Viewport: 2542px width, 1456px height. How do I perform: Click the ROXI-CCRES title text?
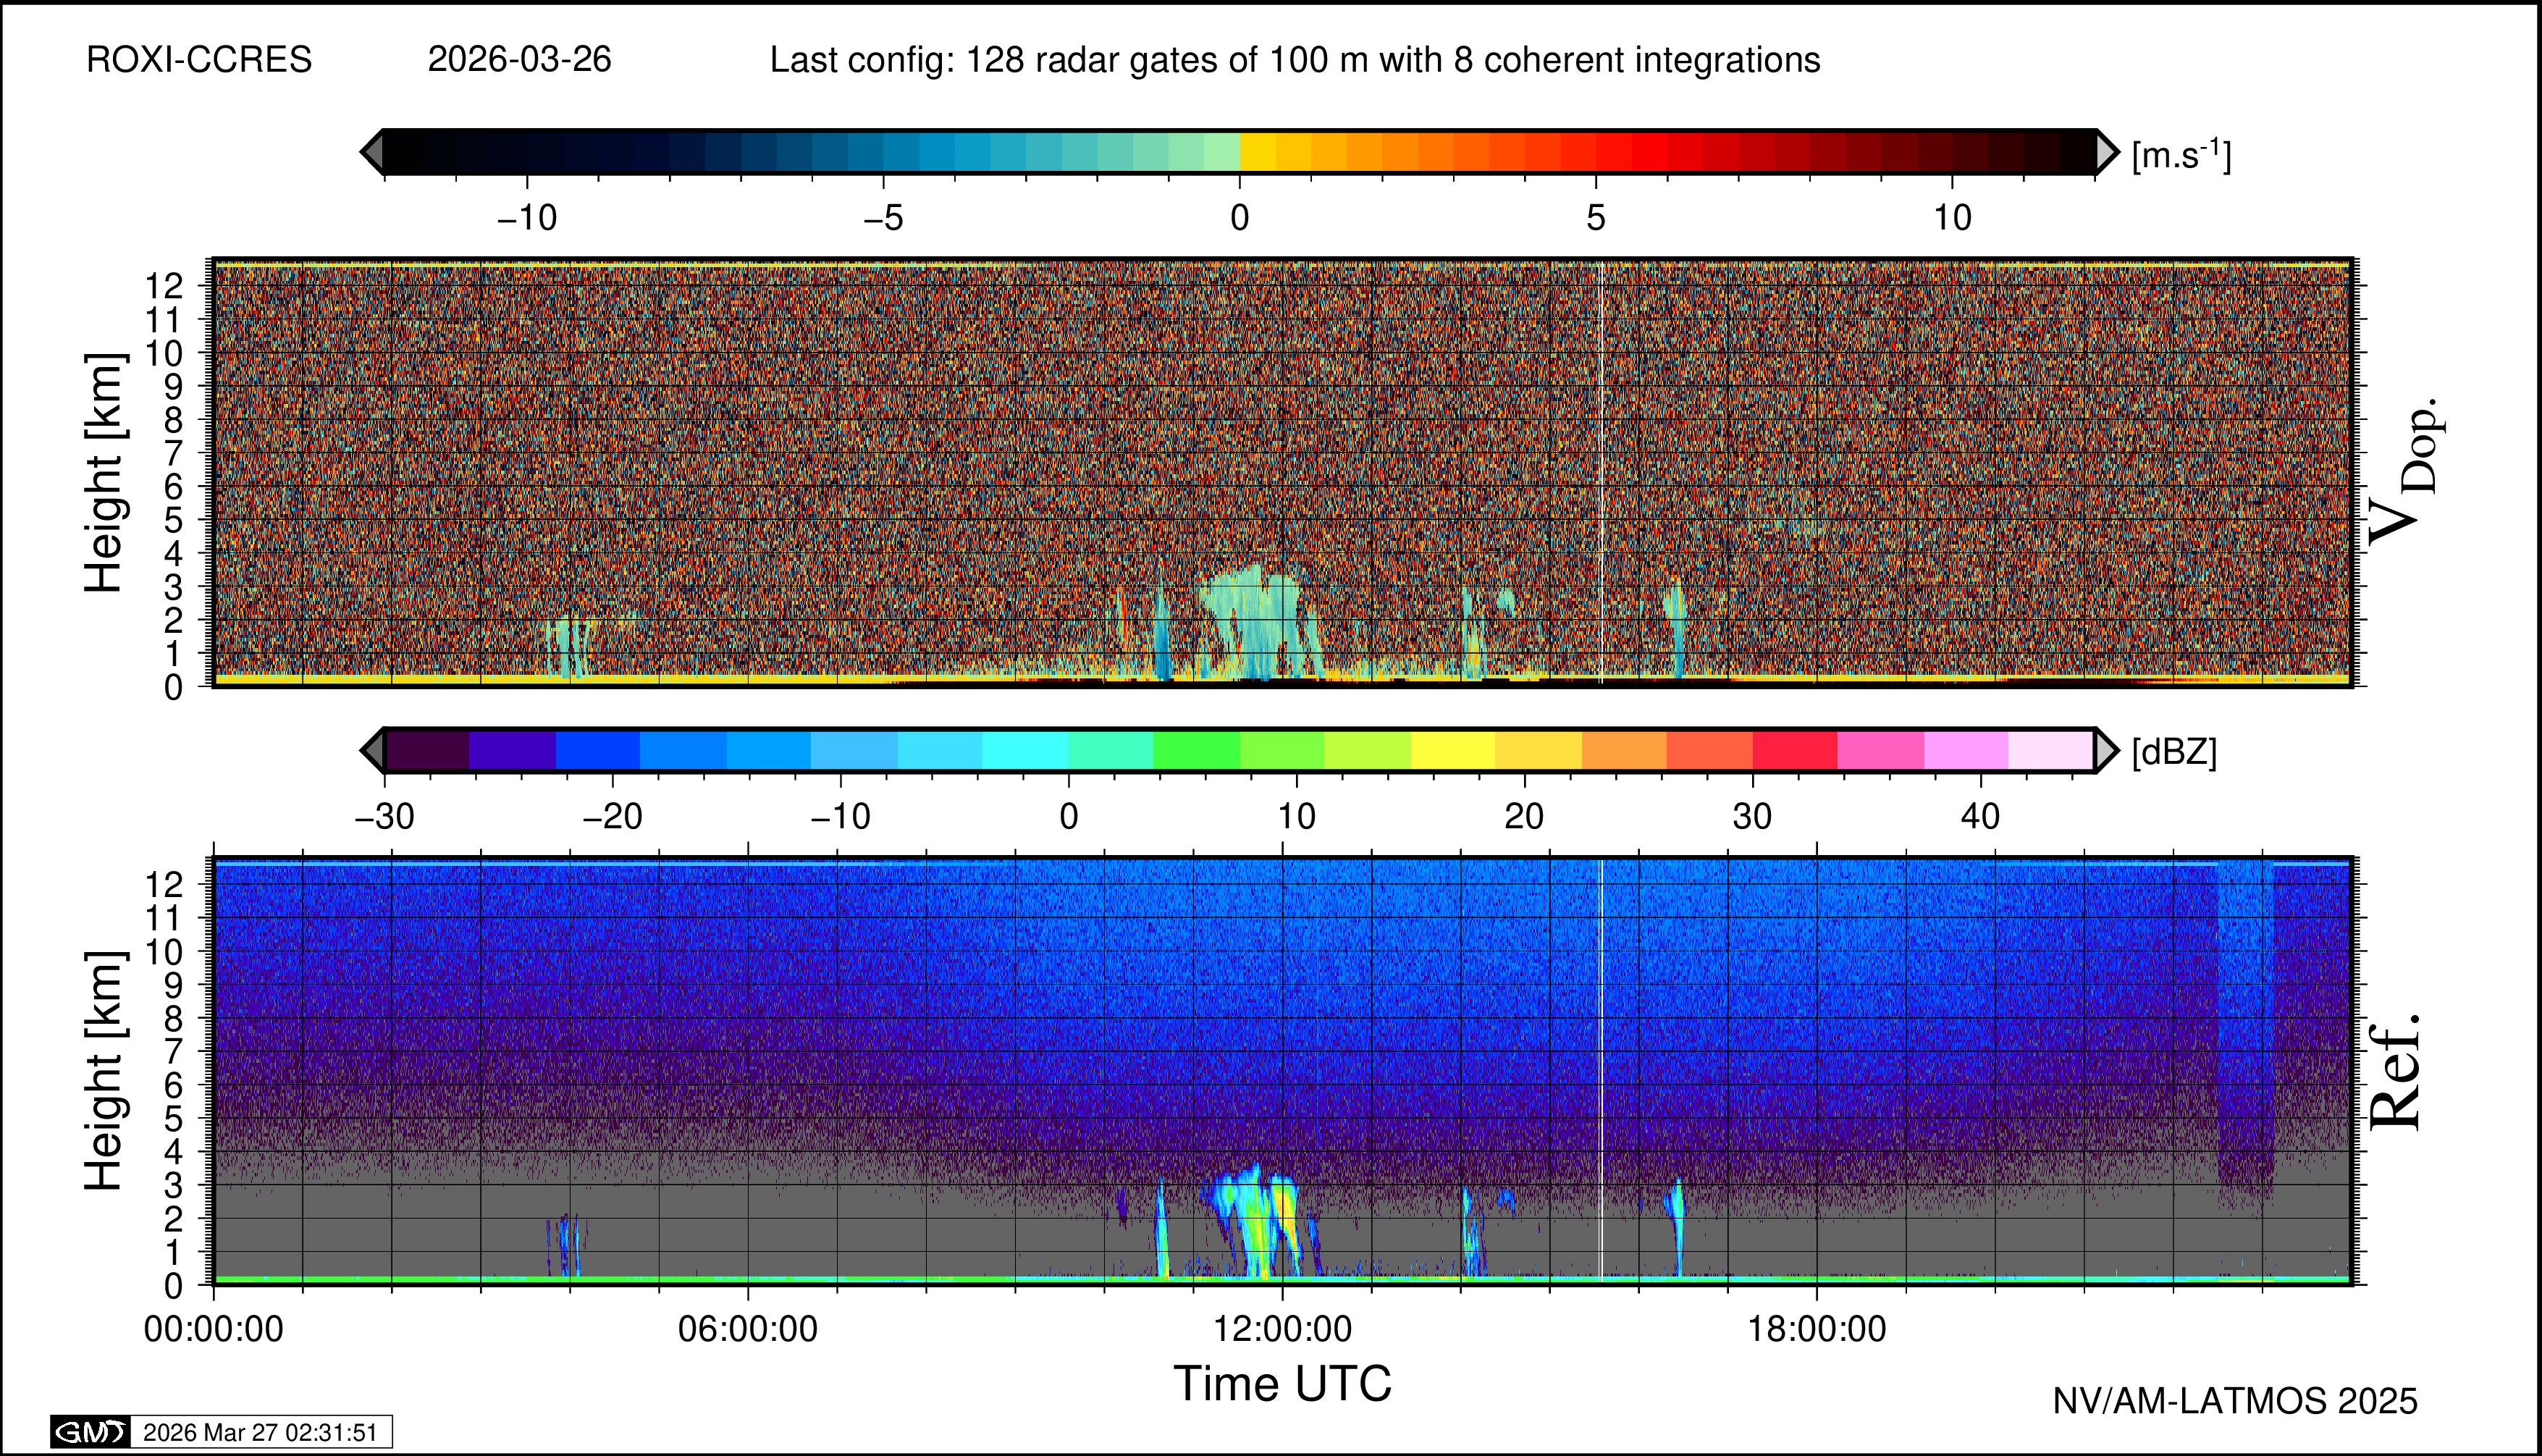[x=199, y=60]
